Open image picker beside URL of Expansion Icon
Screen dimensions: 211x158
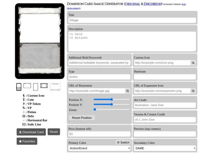pos(193,91)
